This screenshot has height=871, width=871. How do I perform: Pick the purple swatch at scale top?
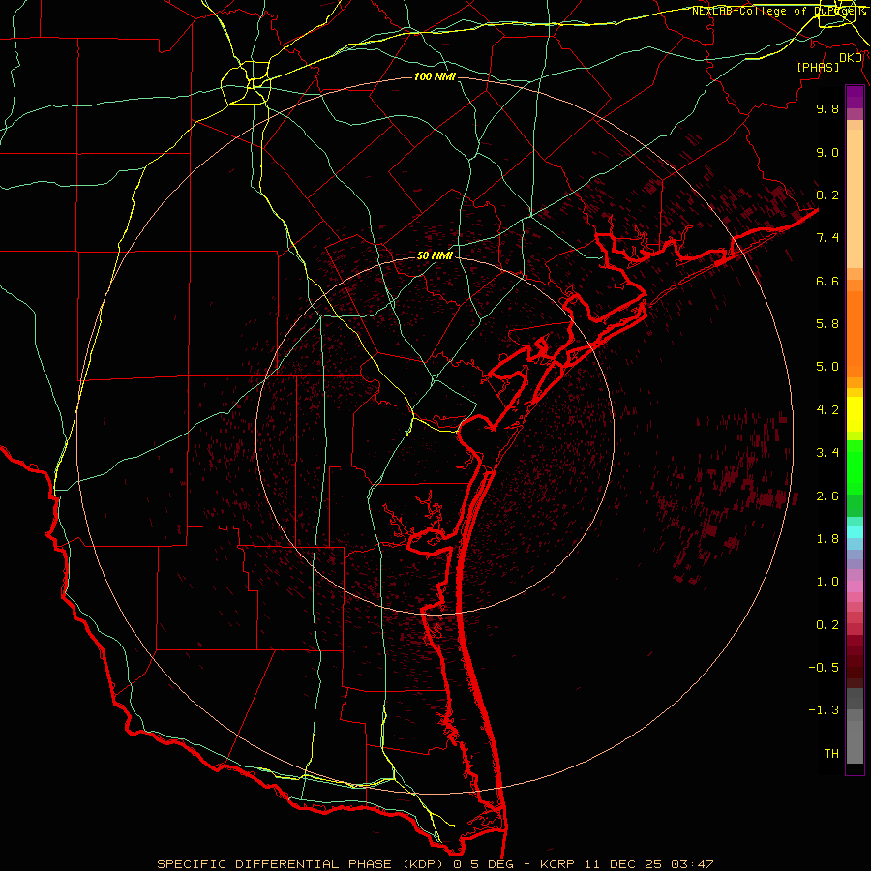pyautogui.click(x=855, y=97)
